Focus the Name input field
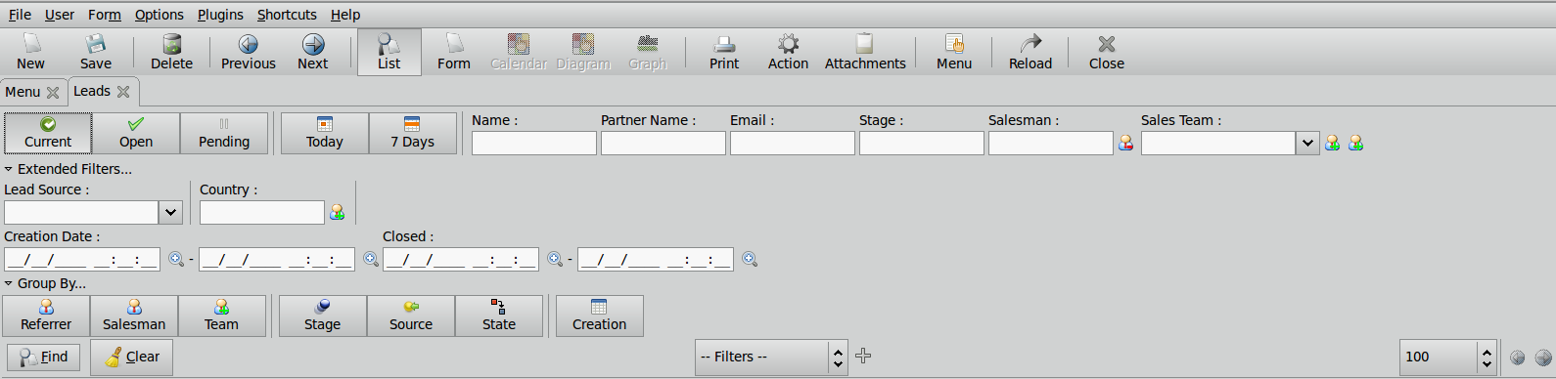Screen dimensions: 1556x379 pos(534,143)
